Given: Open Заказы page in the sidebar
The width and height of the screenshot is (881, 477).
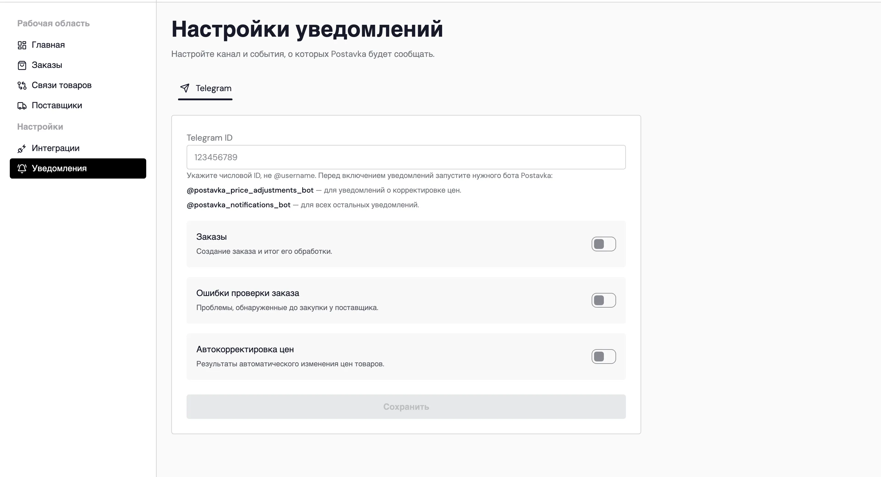Looking at the screenshot, I should point(78,65).
